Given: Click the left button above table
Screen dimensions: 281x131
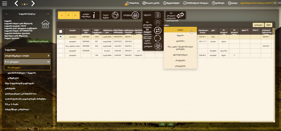Looking at the screenshot, I should tap(258, 25).
